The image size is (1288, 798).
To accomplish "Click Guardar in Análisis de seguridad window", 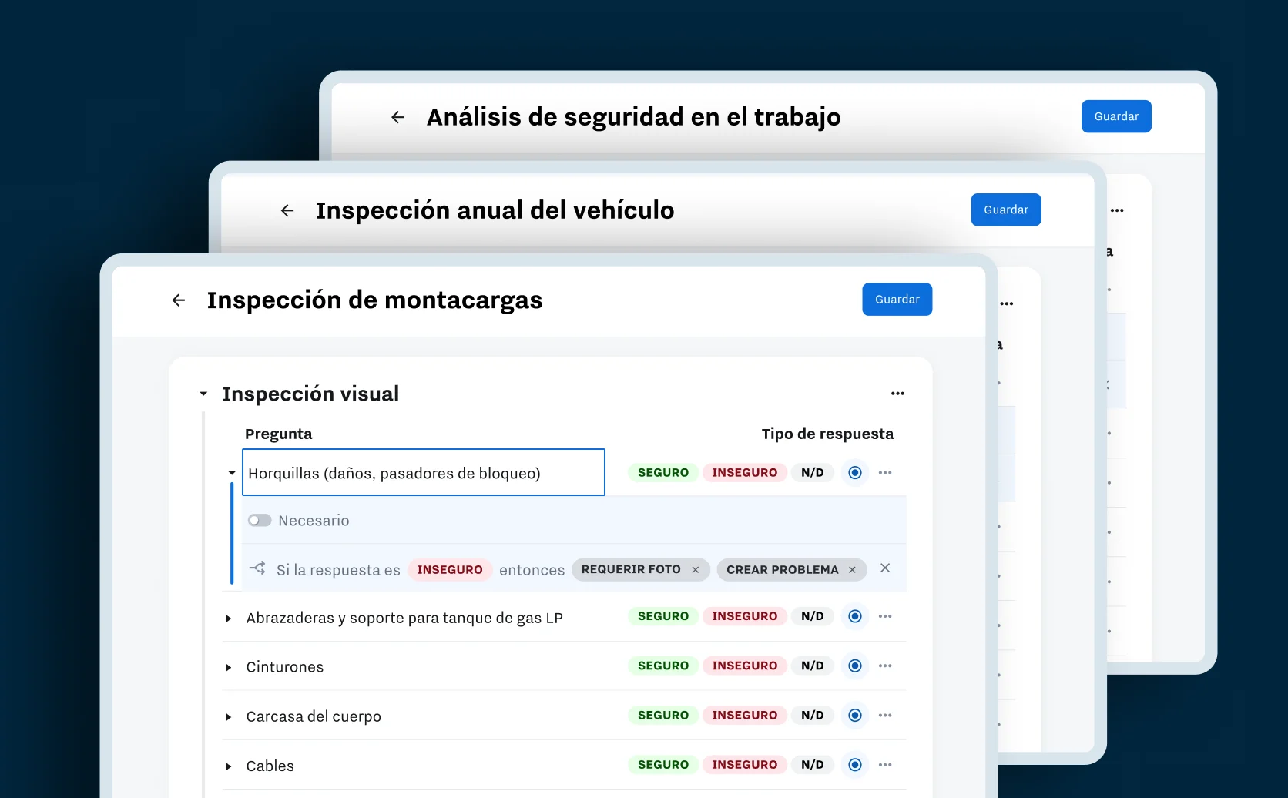I will (1116, 116).
